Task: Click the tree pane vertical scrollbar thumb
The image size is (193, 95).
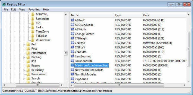Action: tap(66, 53)
